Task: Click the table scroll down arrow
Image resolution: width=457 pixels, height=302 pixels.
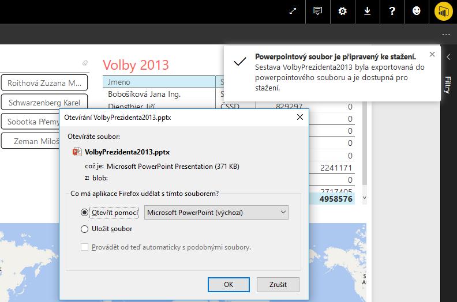Action: point(364,198)
